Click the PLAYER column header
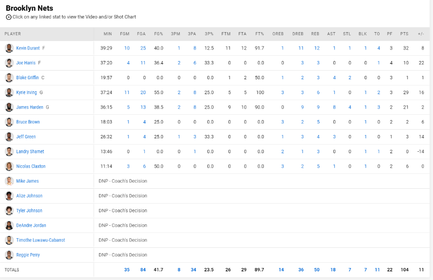433x280 pixels. click(x=13, y=34)
